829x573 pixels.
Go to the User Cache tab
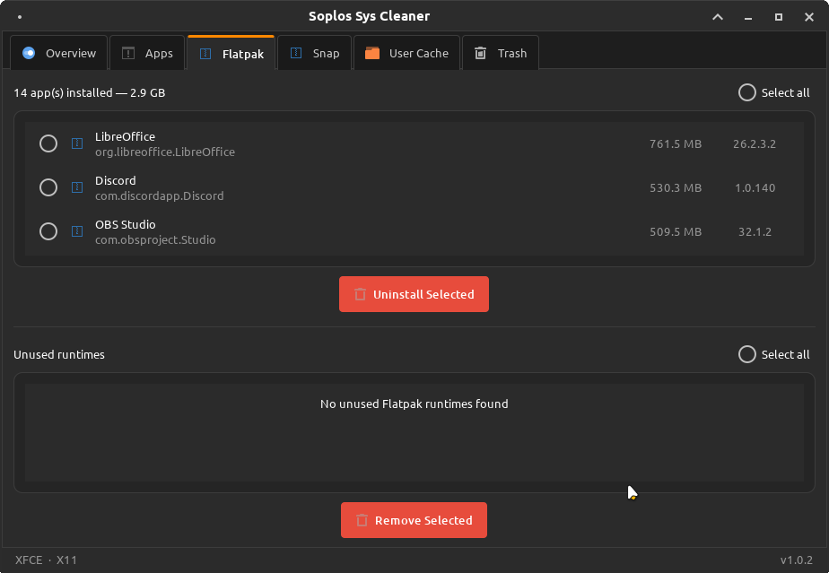(406, 53)
